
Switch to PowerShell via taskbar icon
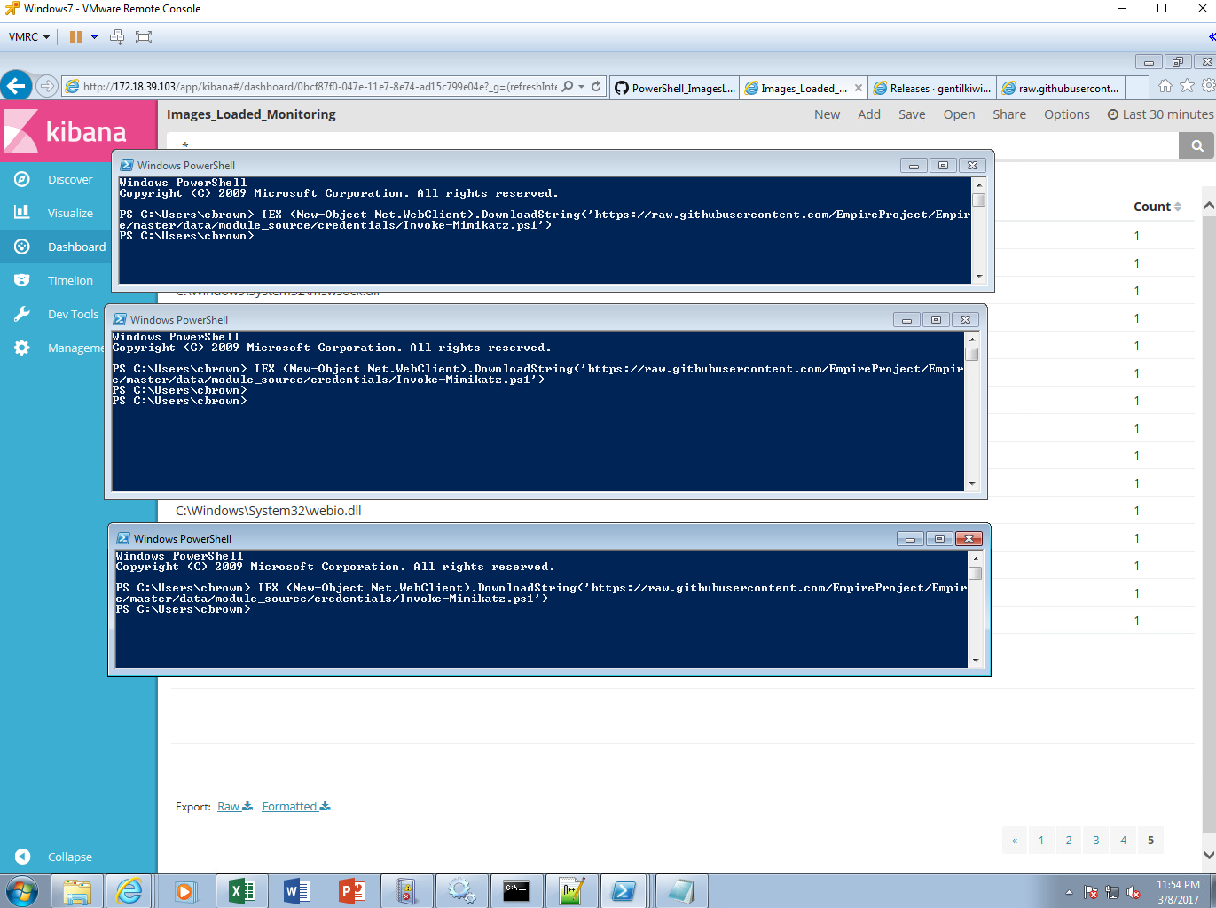[624, 891]
